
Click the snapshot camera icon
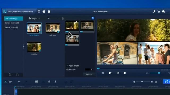[x=169, y=73]
